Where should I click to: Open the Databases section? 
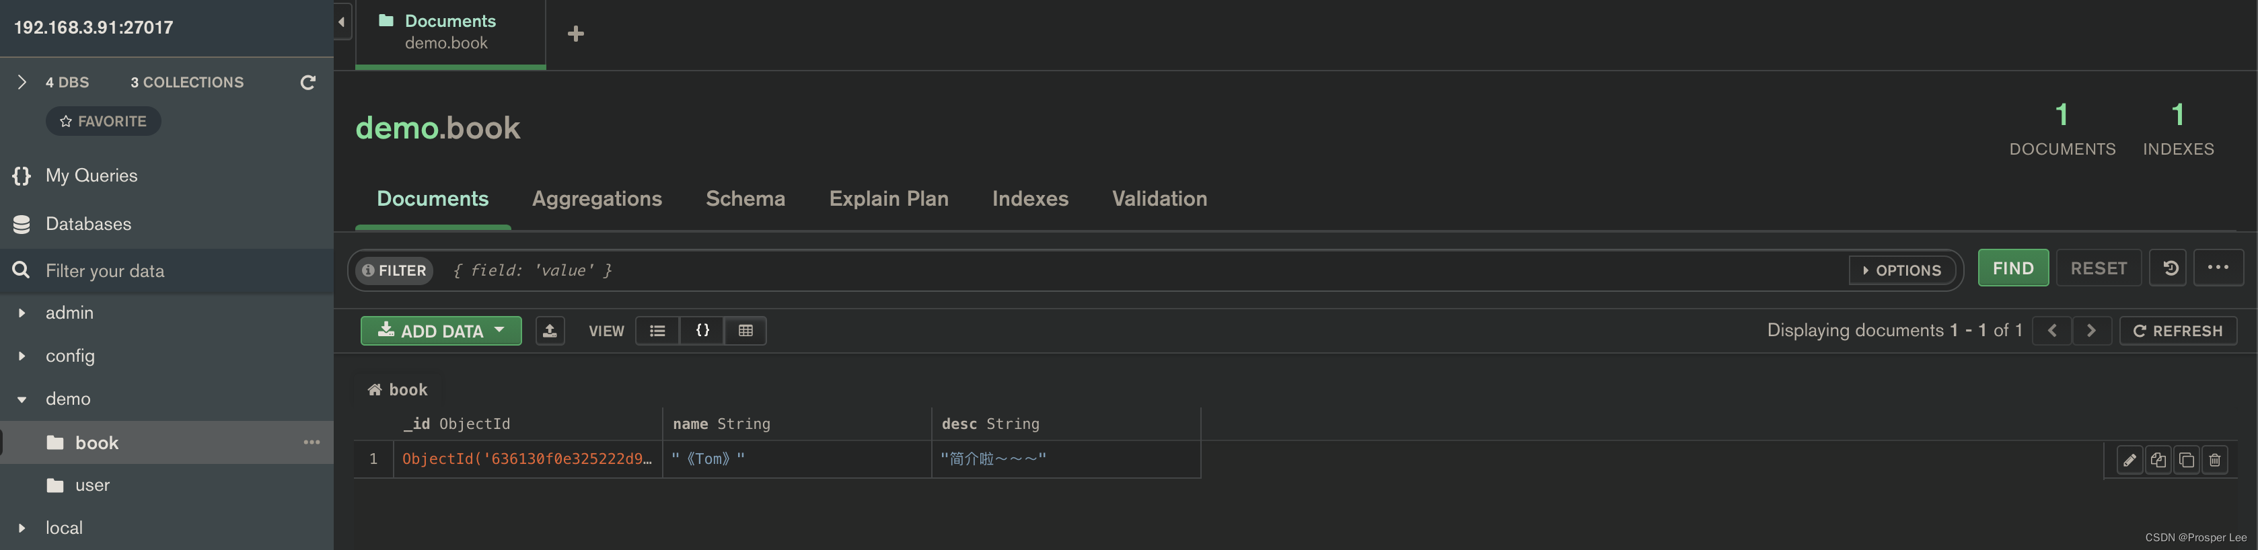tap(87, 223)
